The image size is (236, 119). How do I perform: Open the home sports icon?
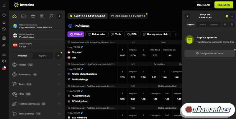tap(14, 16)
